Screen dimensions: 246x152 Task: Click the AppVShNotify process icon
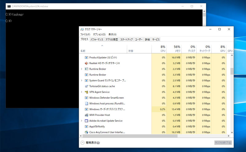86,126
